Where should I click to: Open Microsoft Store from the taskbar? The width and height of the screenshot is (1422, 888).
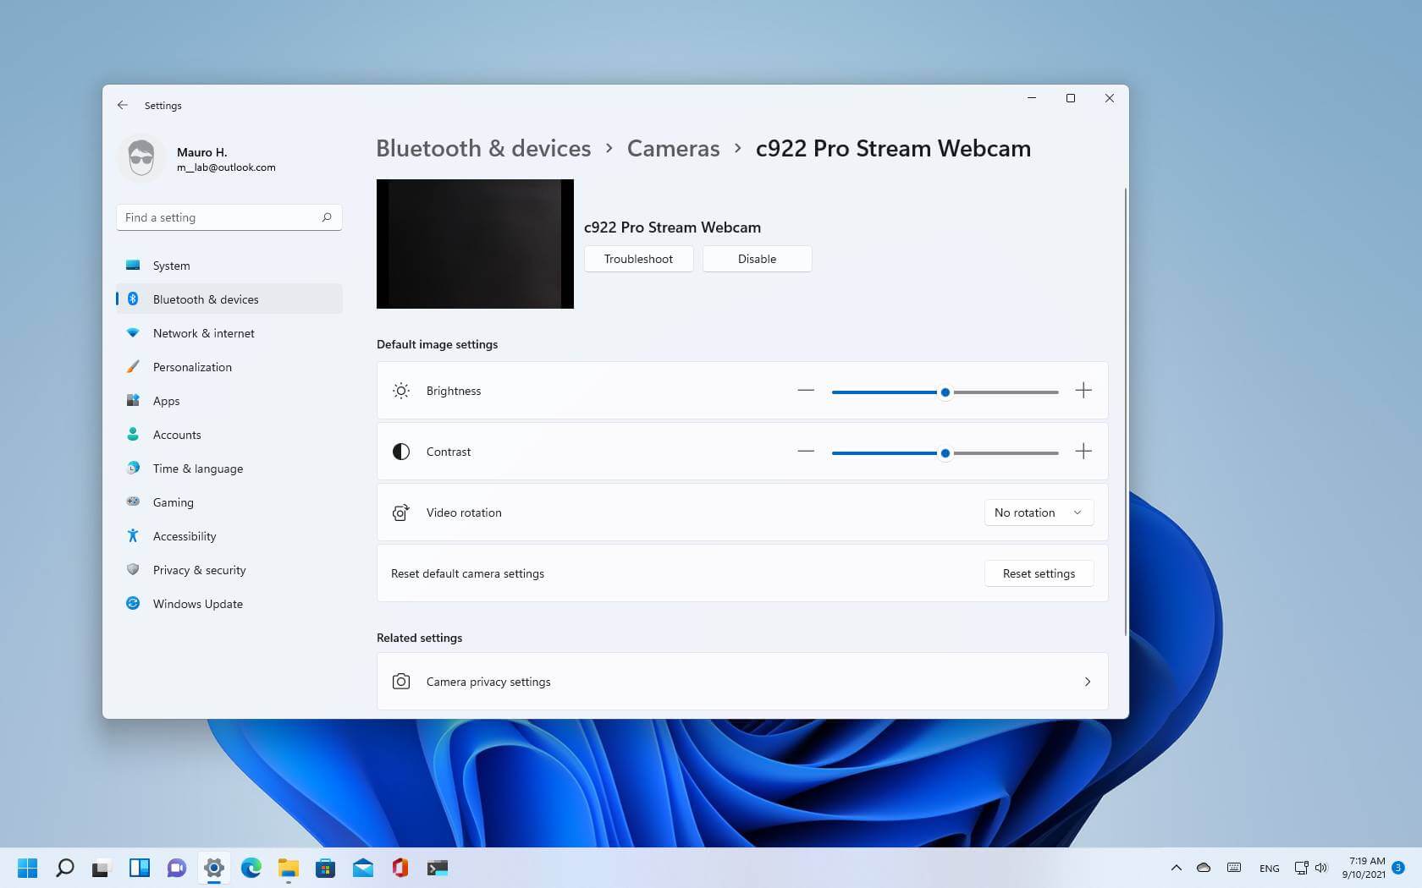[x=325, y=867]
